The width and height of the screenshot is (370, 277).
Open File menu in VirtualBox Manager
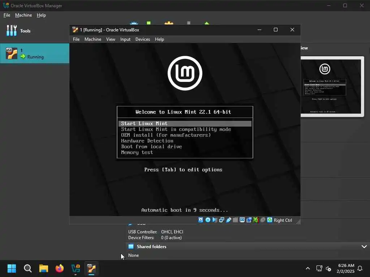[x=7, y=15]
